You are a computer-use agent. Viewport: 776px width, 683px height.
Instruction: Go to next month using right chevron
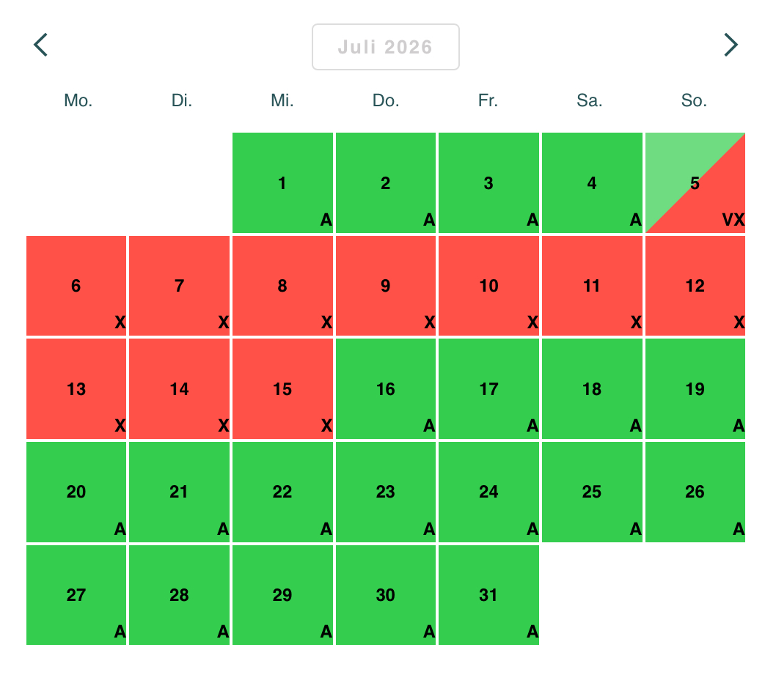[731, 45]
